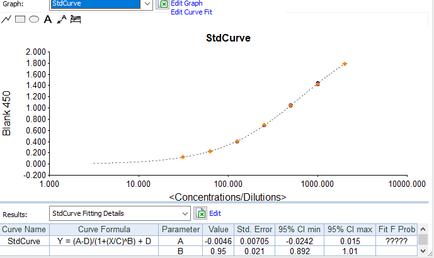This screenshot has width=434, height=258.
Task: Open the Edit Graph link
Action: point(186,3)
